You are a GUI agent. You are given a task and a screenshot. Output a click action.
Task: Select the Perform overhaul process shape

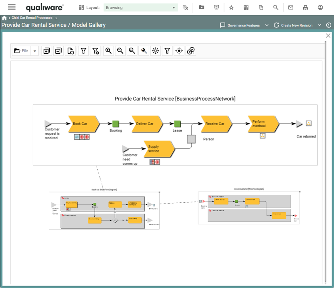click(x=264, y=124)
